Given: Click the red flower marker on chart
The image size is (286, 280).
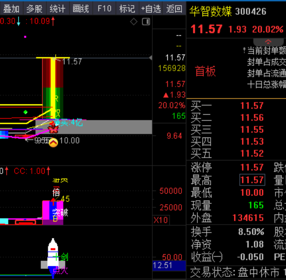Looking at the screenshot, I should [x=53, y=128].
